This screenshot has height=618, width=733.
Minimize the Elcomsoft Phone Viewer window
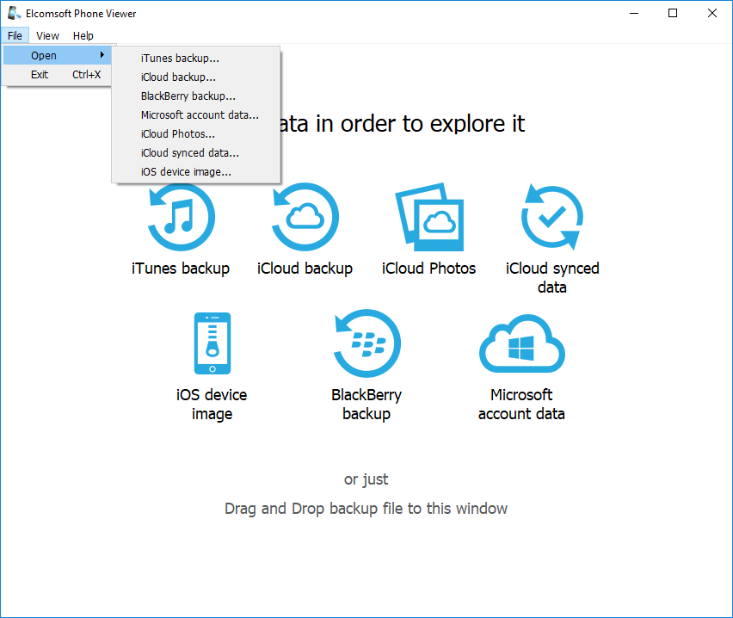(634, 13)
